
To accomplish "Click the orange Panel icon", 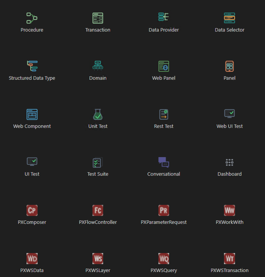I will [229, 66].
